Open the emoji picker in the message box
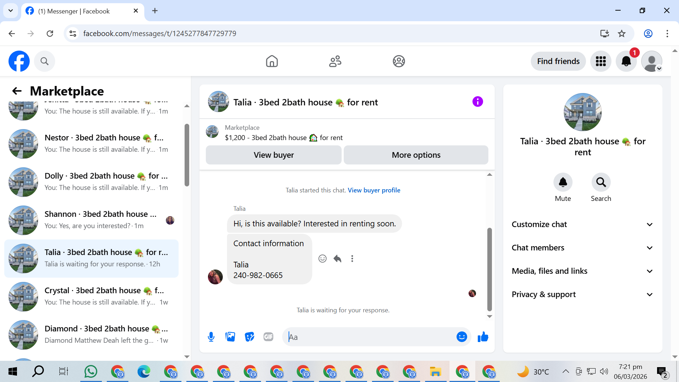Screen dimensions: 679x382 coord(462,337)
